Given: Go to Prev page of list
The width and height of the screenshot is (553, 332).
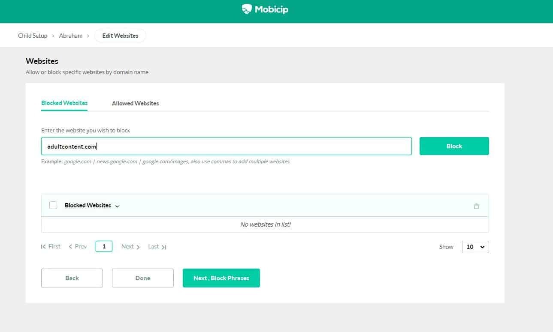Looking at the screenshot, I should click(78, 247).
